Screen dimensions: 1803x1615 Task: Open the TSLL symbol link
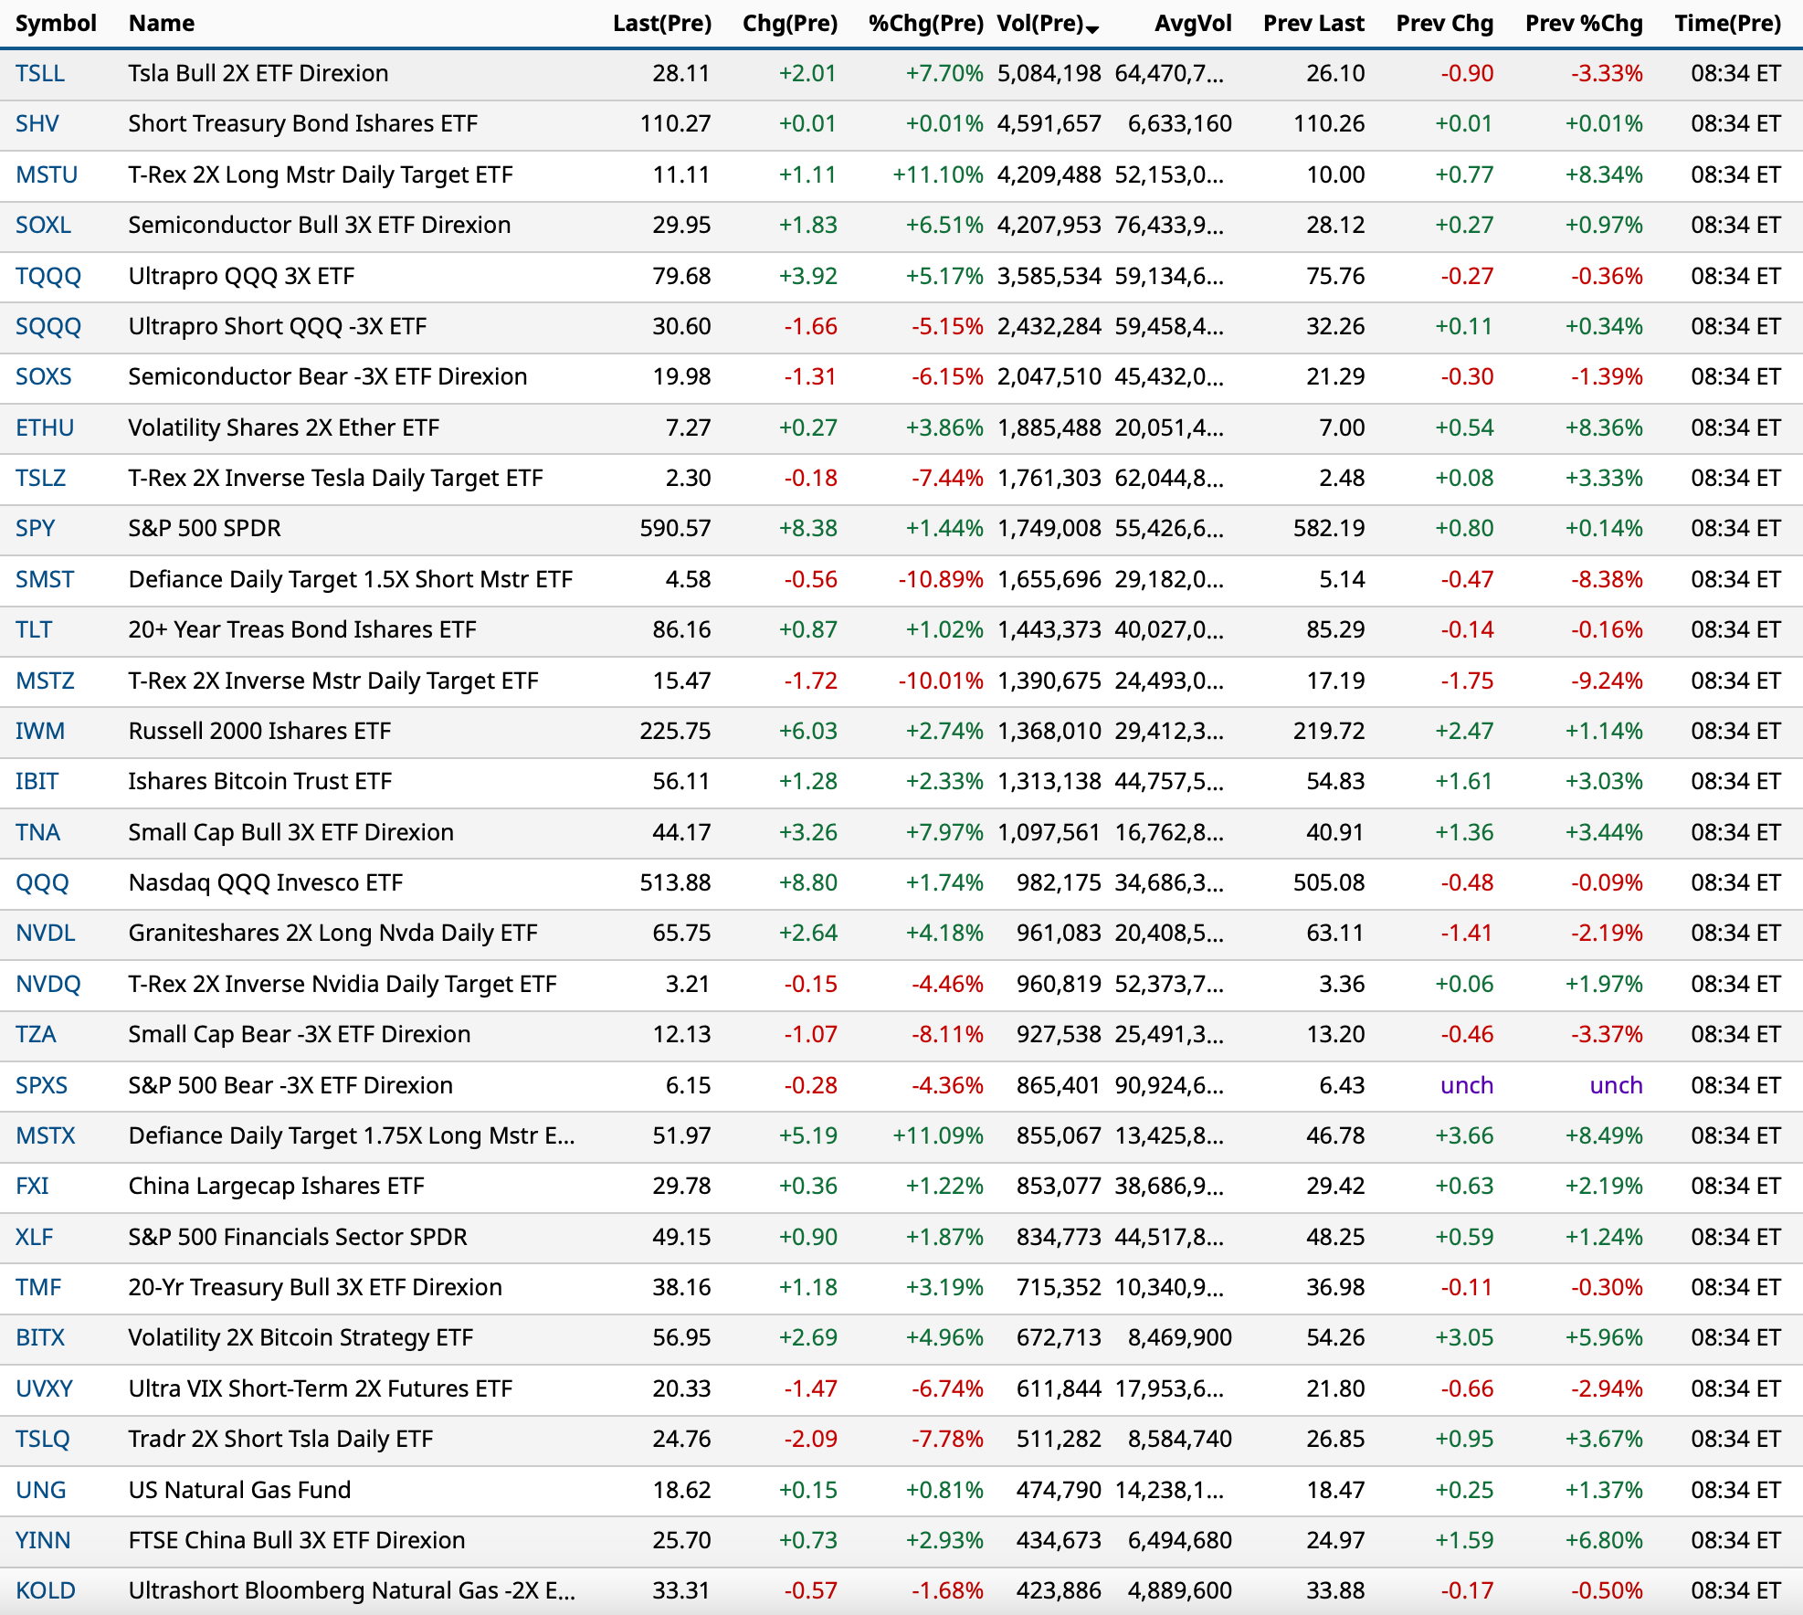[40, 73]
